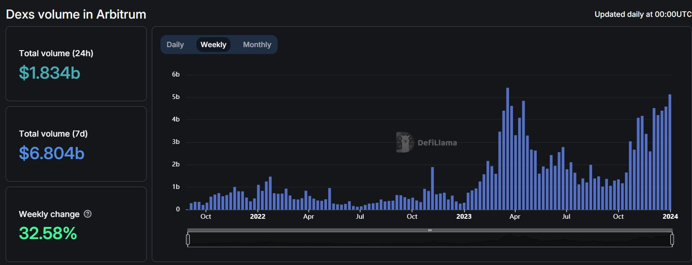Click the $6.804b total 7d volume value

(x=51, y=153)
